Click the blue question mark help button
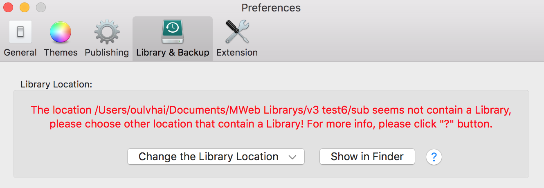Viewport: 544px width, 188px height. point(434,157)
